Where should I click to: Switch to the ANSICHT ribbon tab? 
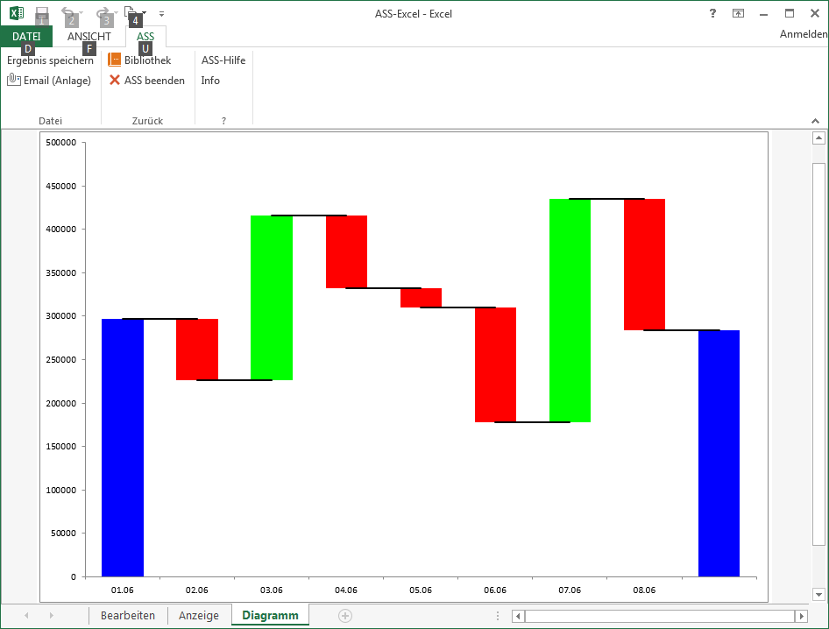(89, 37)
